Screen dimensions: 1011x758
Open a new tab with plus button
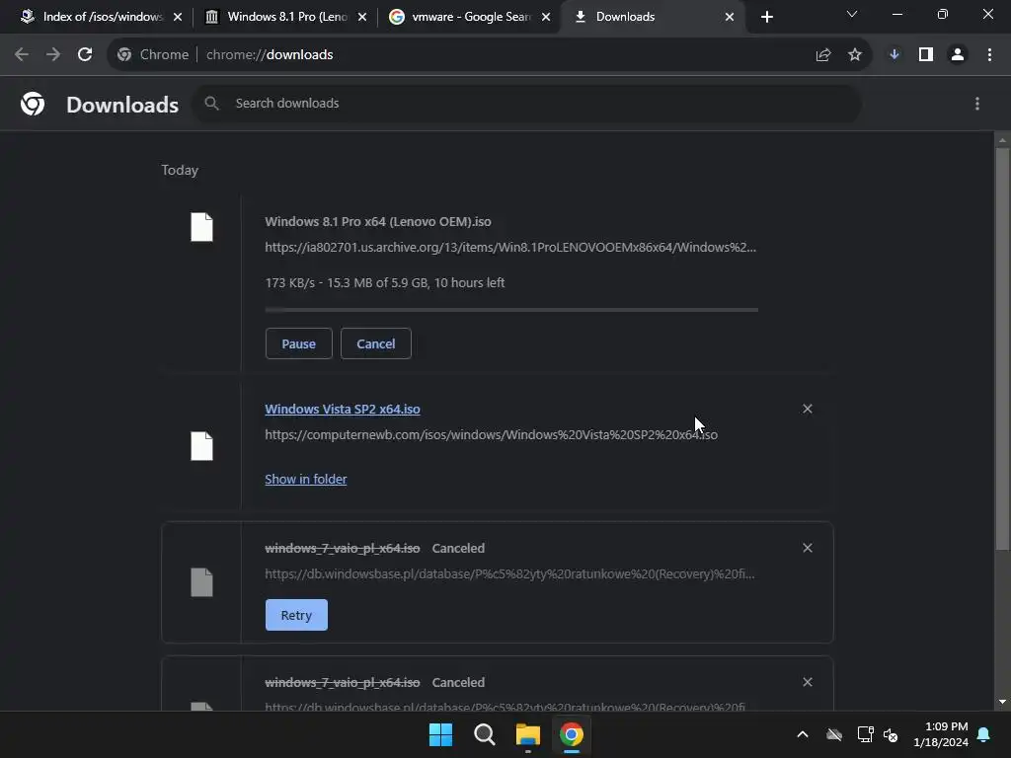tap(766, 17)
